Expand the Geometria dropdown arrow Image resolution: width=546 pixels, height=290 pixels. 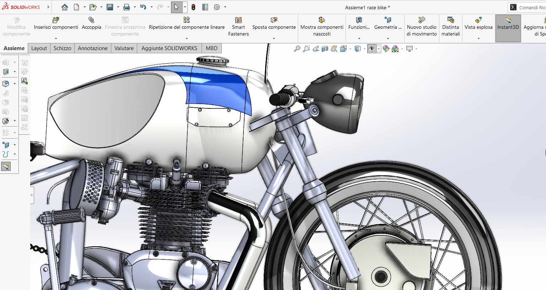pyautogui.click(x=388, y=38)
